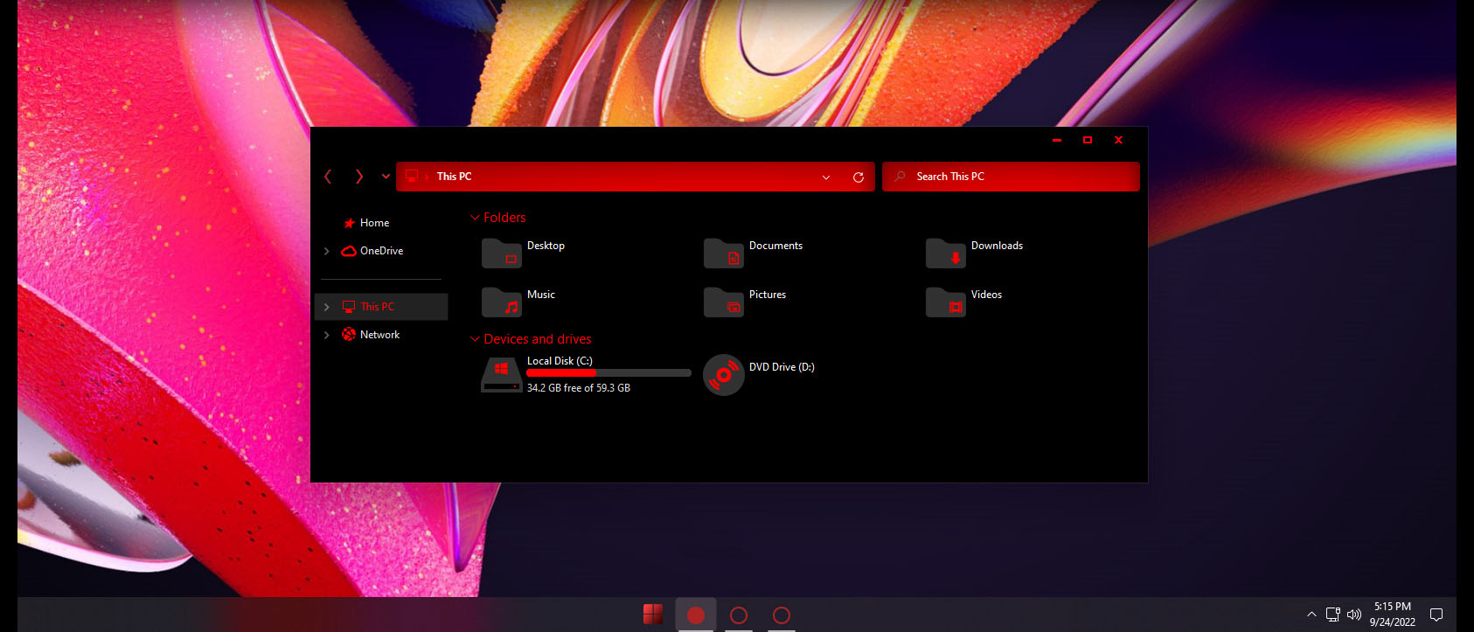
Task: Open the volume speaker tray icon
Action: click(1354, 615)
